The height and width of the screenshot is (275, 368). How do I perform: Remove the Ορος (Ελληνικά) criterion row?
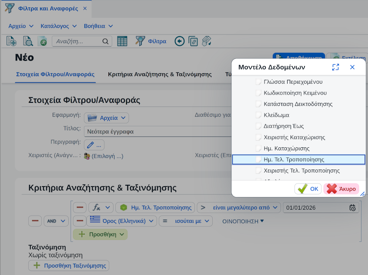click(80, 221)
